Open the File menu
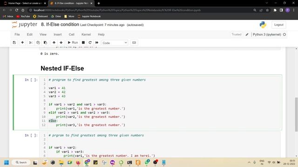298x167 pixels. point(17,34)
